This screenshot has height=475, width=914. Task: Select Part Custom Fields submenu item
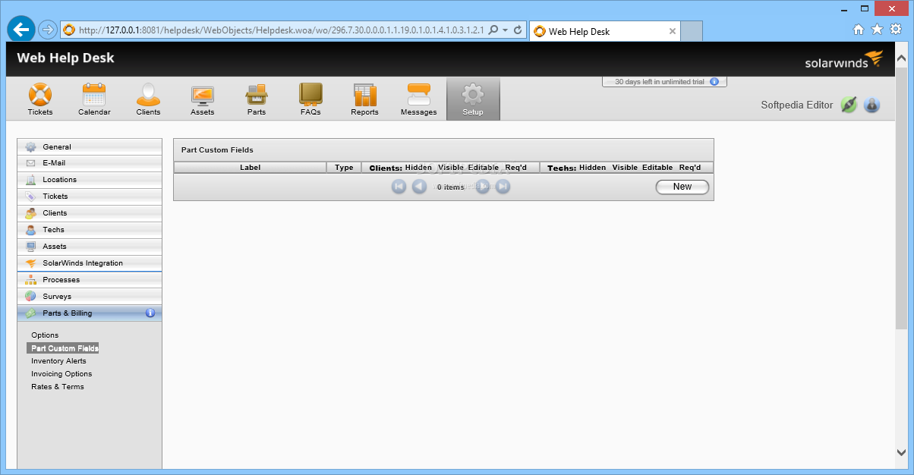tap(65, 348)
